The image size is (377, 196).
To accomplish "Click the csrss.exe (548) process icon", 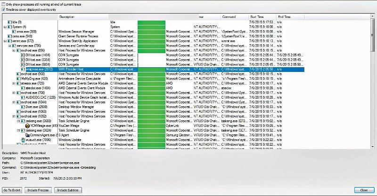I will click(9, 36).
